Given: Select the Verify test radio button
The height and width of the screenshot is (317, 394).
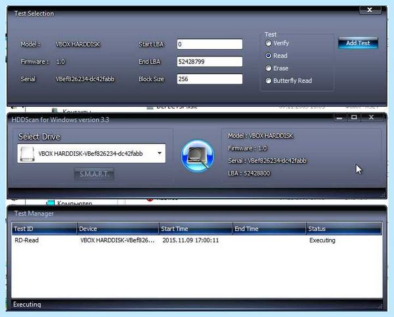Looking at the screenshot, I should pyautogui.click(x=269, y=43).
